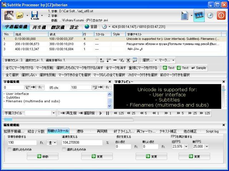Open the 字幕スタイル combo box
The width and height of the screenshot is (229, 171).
point(53,113)
